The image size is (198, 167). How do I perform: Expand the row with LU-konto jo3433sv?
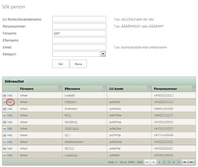[x=5, y=109]
